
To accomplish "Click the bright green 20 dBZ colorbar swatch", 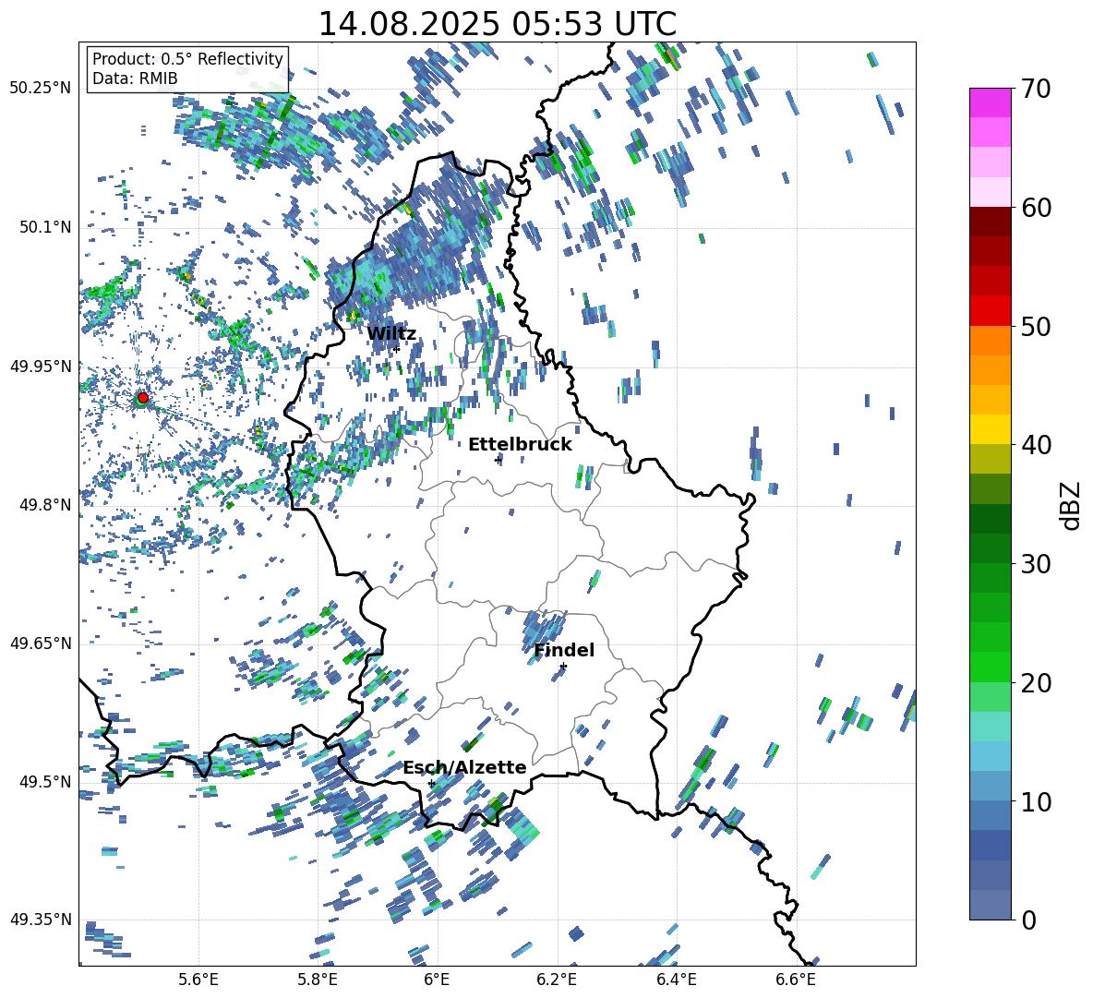I will (x=991, y=667).
